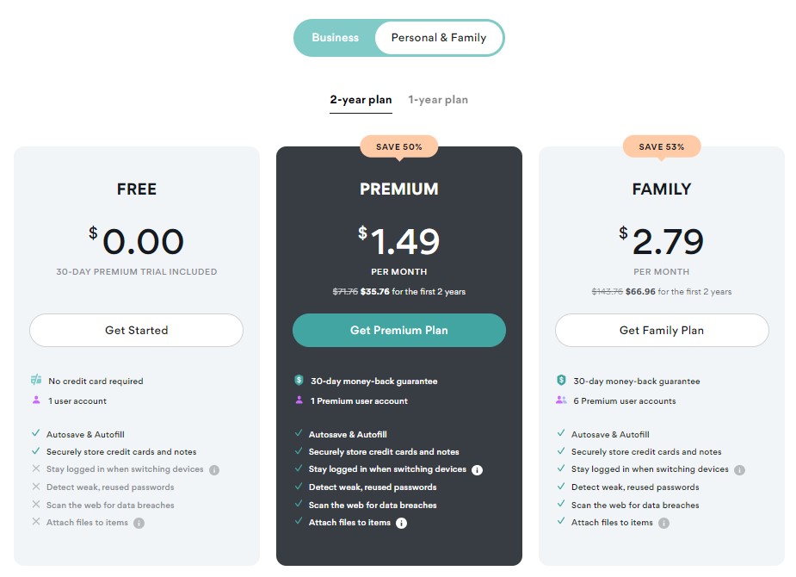Click Get Premium Plan button
Image resolution: width=796 pixels, height=577 pixels.
click(399, 330)
